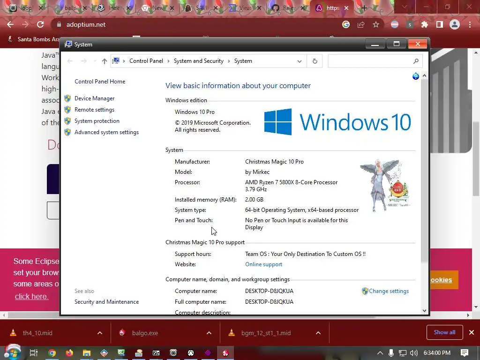Open Chrome three-dot menu
This screenshot has height=360, width=480.
click(470, 24)
